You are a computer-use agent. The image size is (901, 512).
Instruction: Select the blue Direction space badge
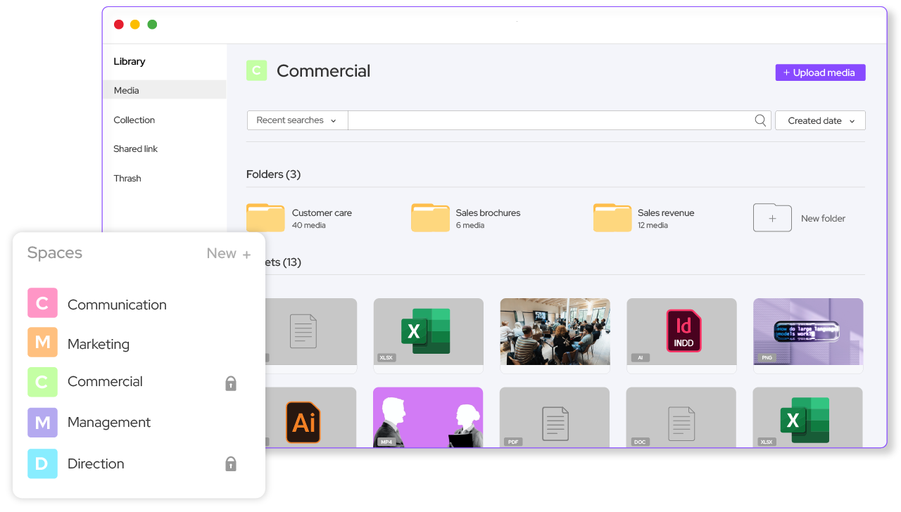pos(42,463)
